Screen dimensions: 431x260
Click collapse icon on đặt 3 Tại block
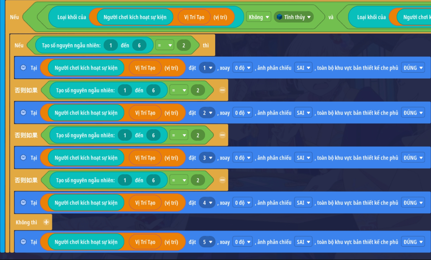(23, 158)
